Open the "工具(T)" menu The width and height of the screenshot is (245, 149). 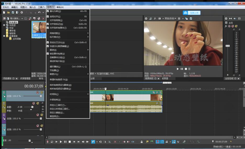(x=41, y=7)
